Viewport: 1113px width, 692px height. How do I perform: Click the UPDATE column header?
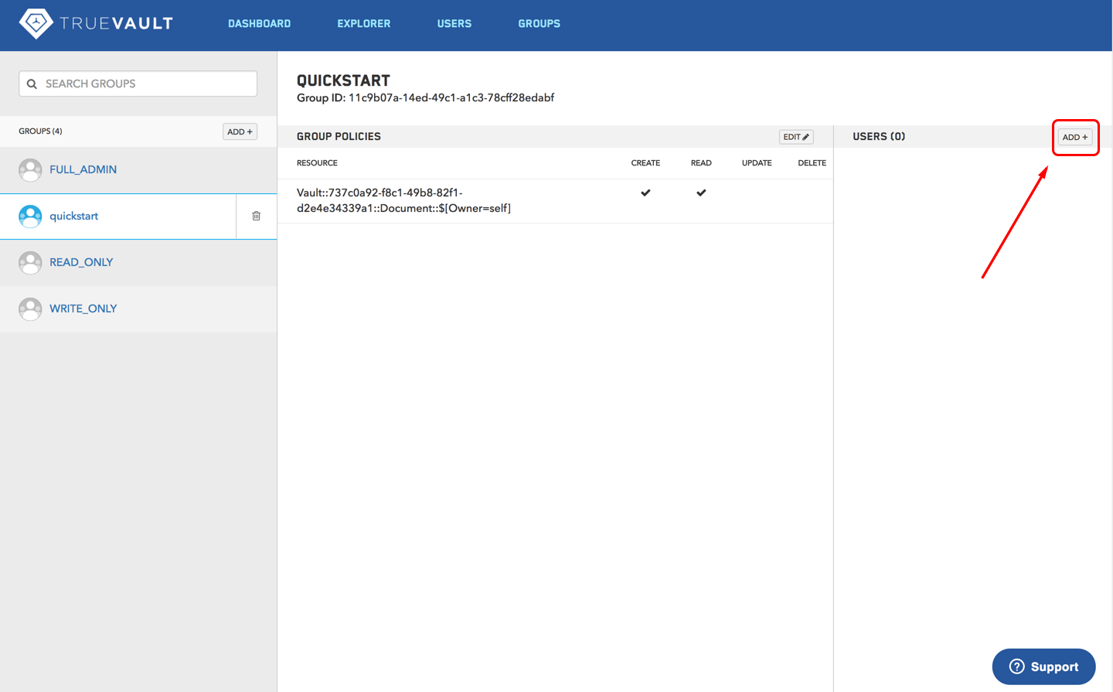click(x=757, y=163)
